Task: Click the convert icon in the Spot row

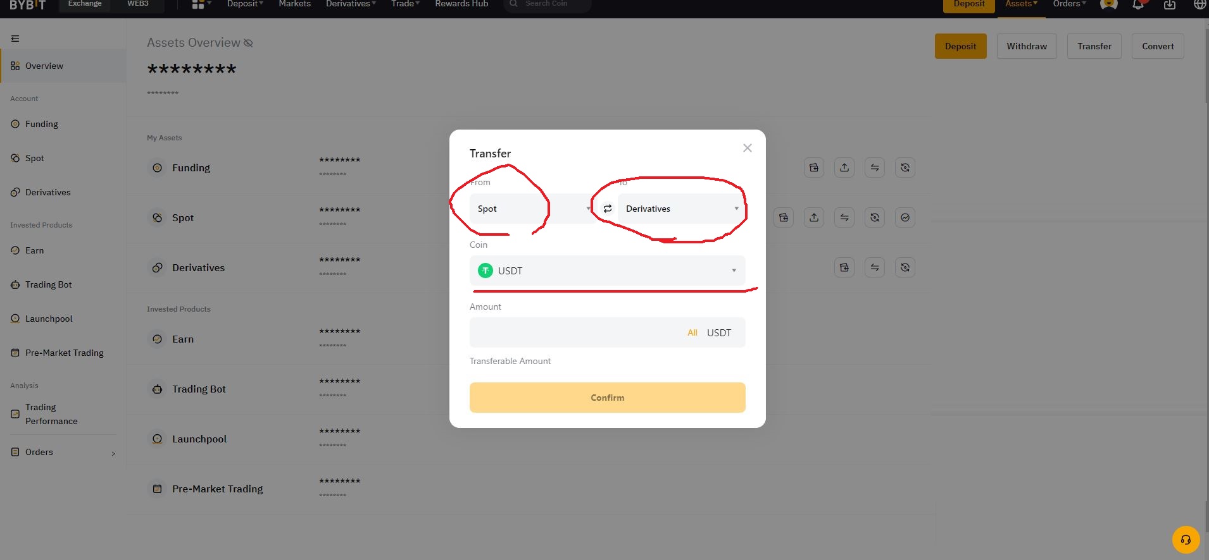Action: [x=875, y=217]
